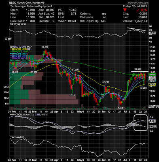This screenshot has height=162, width=159.
Task: Click the StockCharts.com copyright link
Action: [x=138, y=2]
